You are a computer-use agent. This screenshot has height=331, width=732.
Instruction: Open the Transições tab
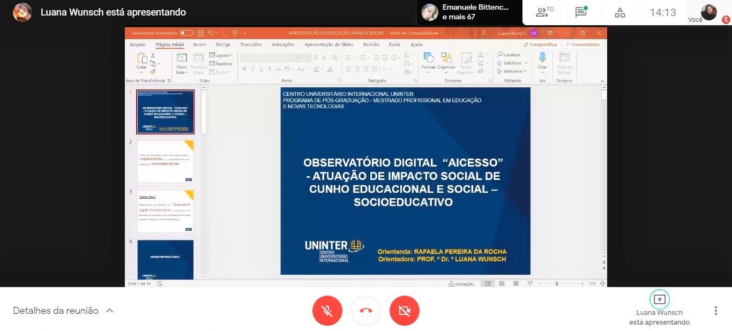point(251,45)
